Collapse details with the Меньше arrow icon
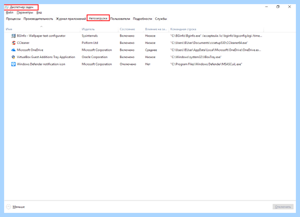 8,207
